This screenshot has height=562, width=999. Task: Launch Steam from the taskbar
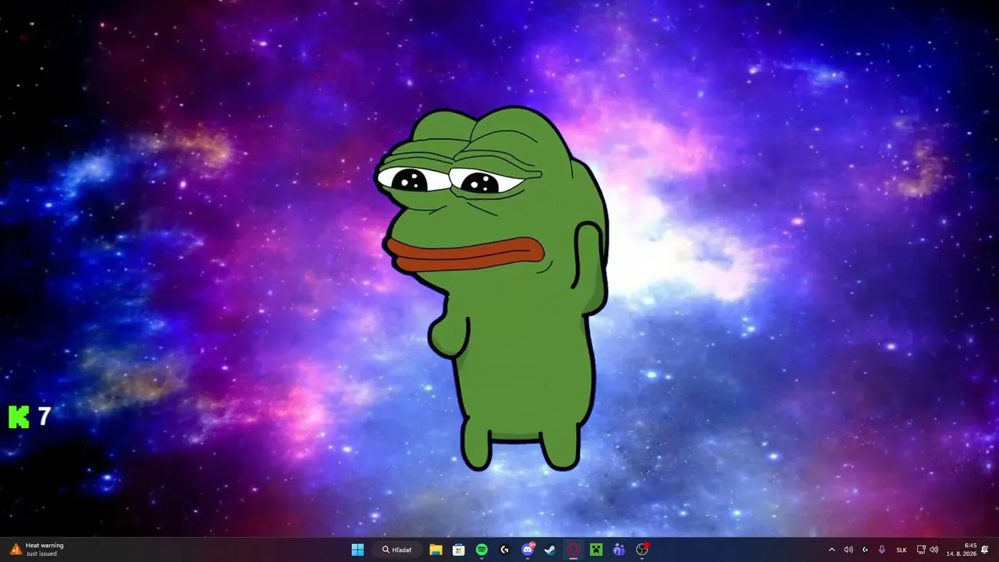click(x=550, y=550)
